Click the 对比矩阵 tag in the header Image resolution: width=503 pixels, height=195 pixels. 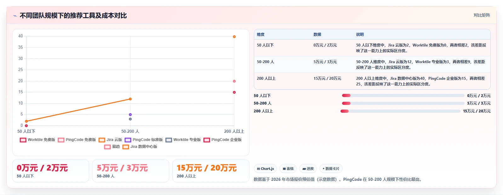click(482, 15)
